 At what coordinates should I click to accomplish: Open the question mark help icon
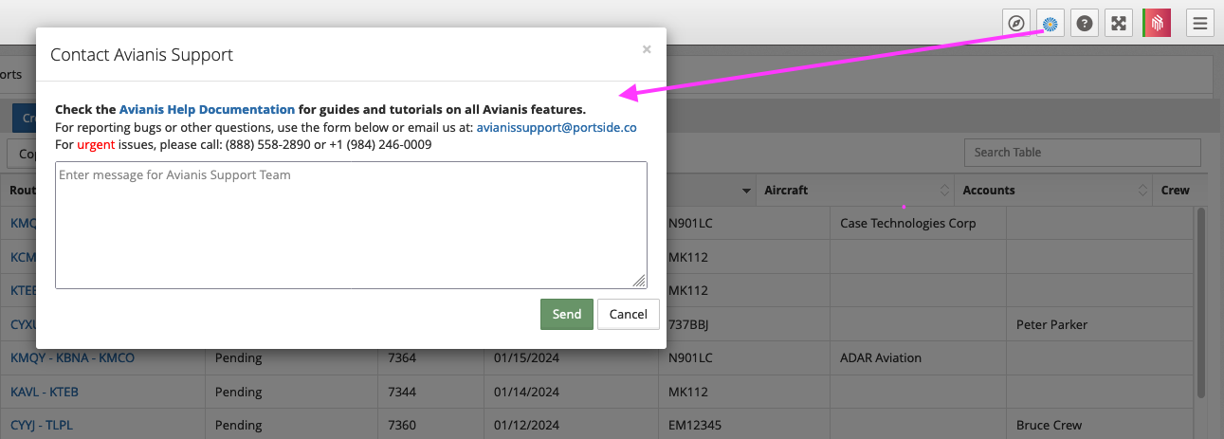click(x=1085, y=23)
